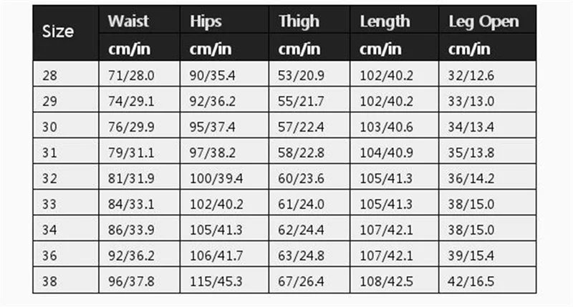This screenshot has height=307, width=573.
Task: Select the Waist column header
Action: click(128, 21)
